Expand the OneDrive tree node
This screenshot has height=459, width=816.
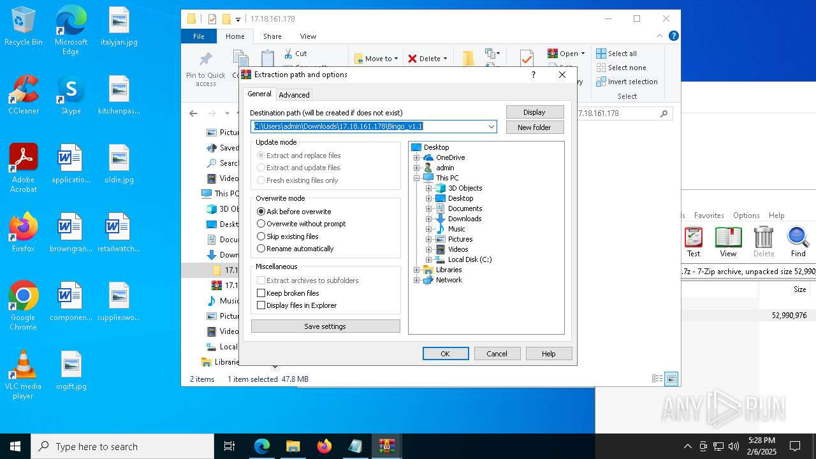(417, 157)
